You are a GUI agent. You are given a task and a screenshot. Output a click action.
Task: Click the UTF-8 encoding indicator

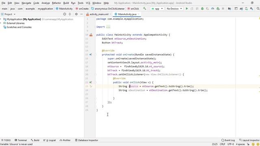point(230,144)
